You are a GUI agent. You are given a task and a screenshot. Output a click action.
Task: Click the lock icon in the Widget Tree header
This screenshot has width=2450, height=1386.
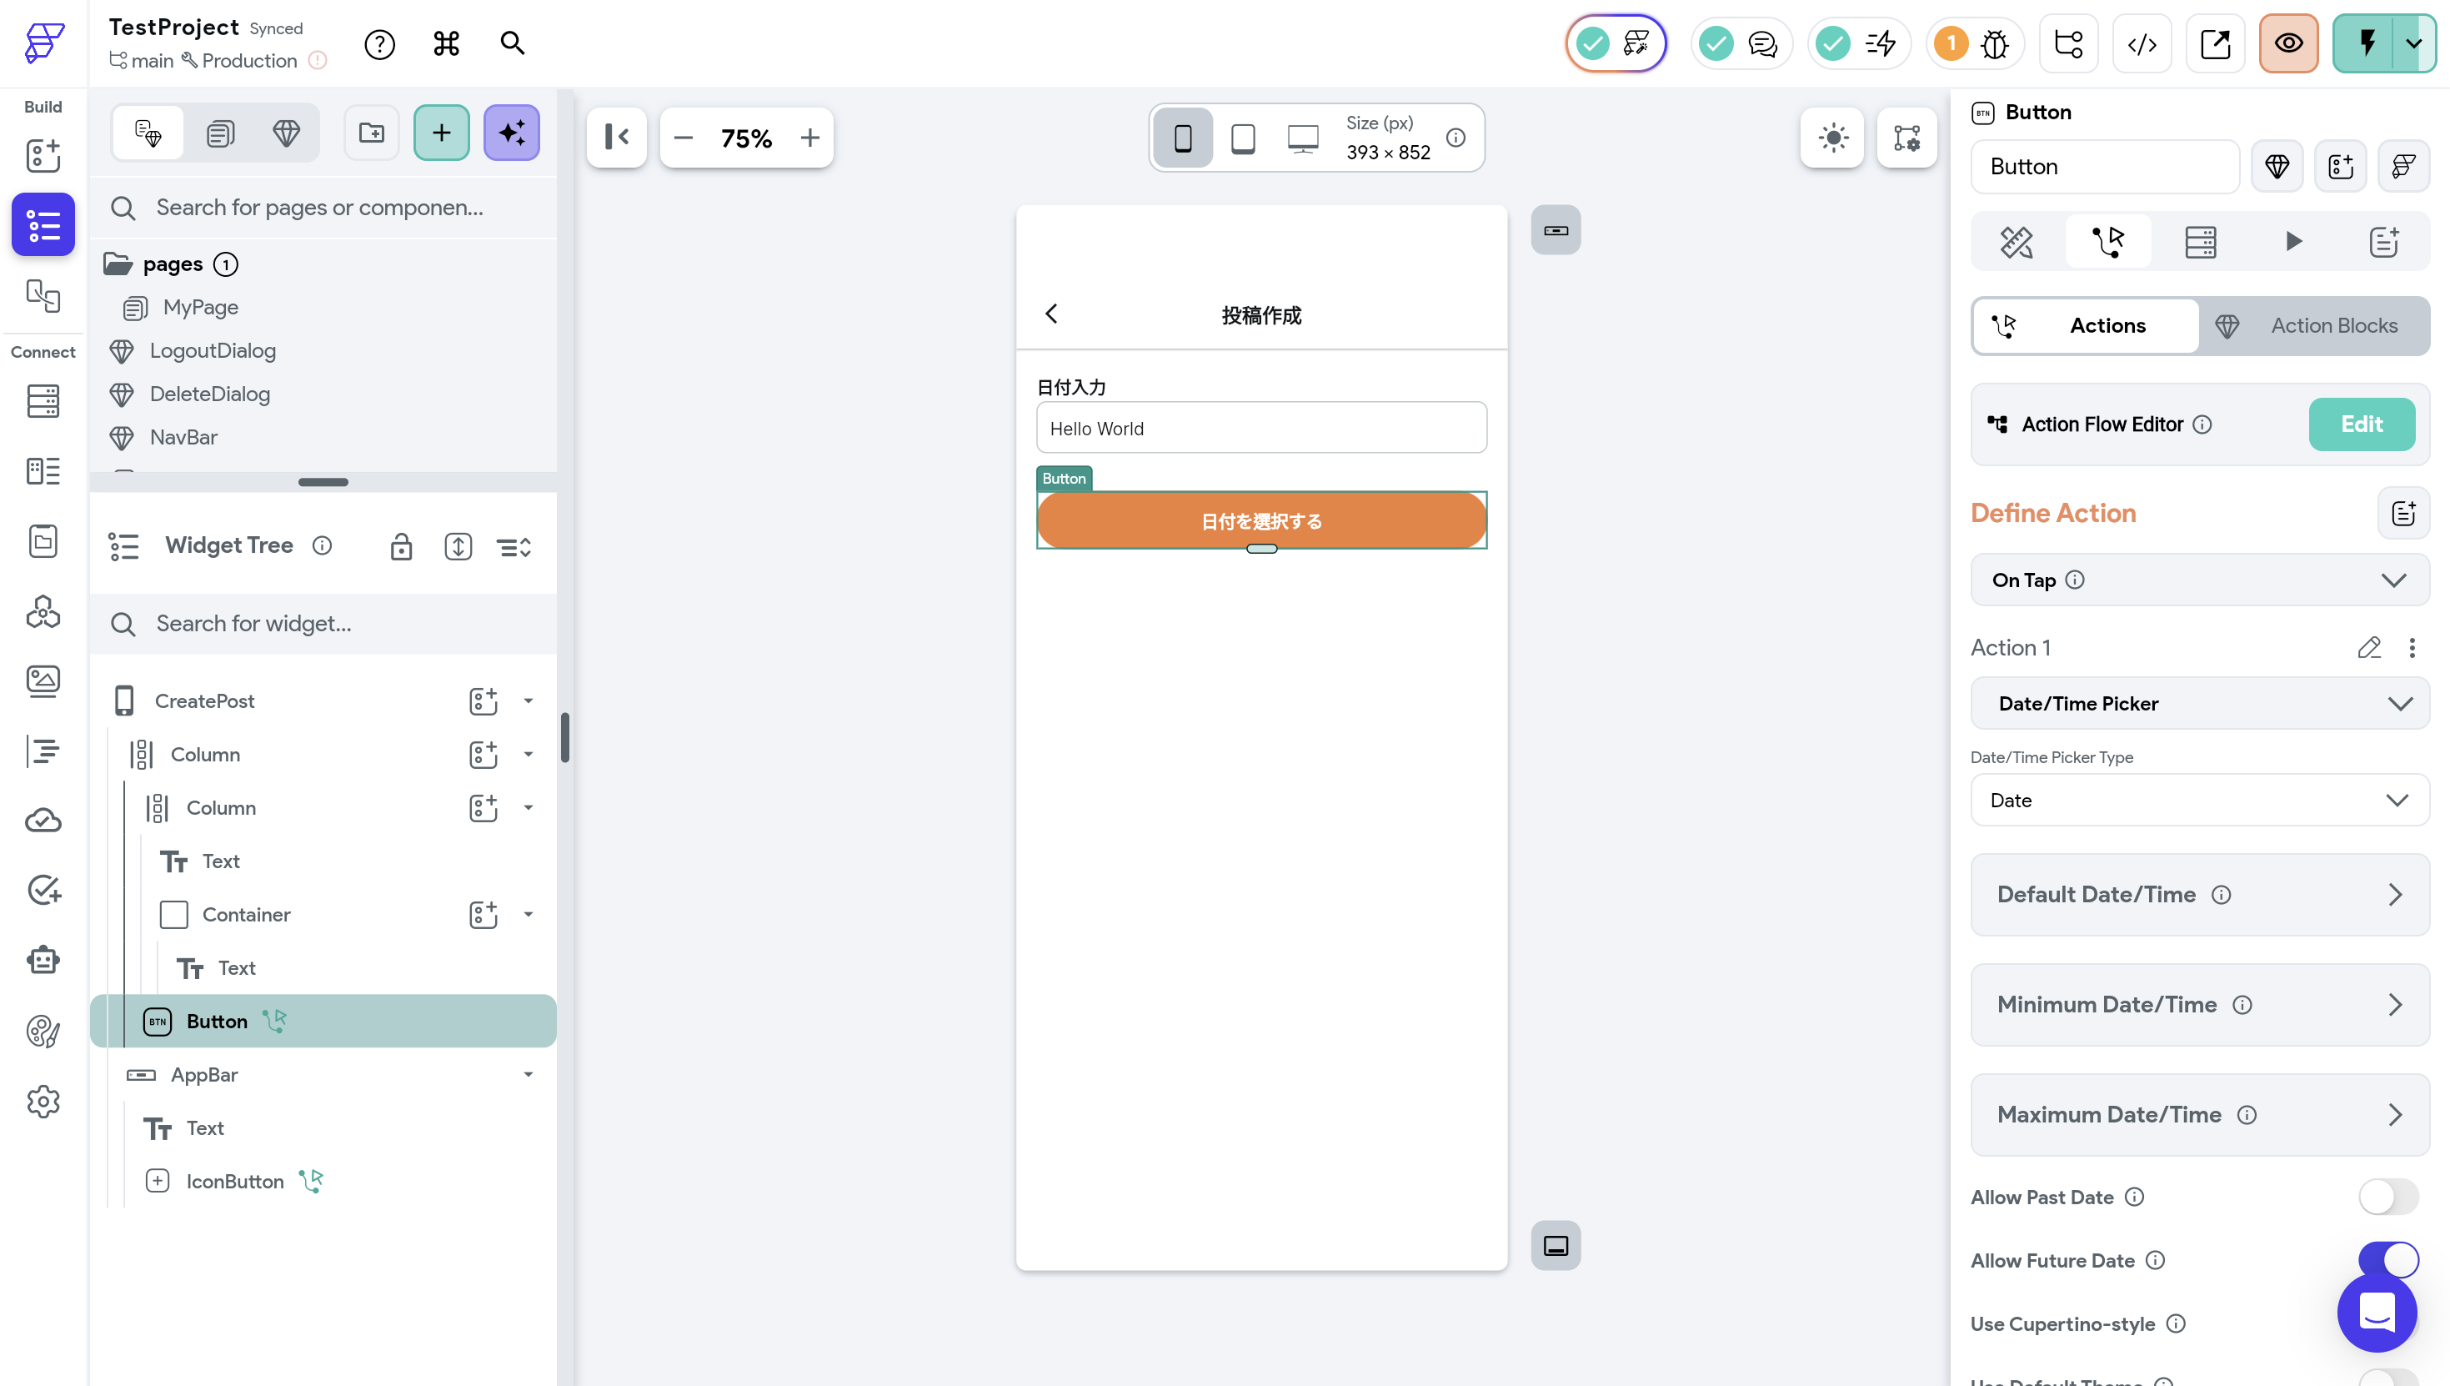(x=401, y=546)
